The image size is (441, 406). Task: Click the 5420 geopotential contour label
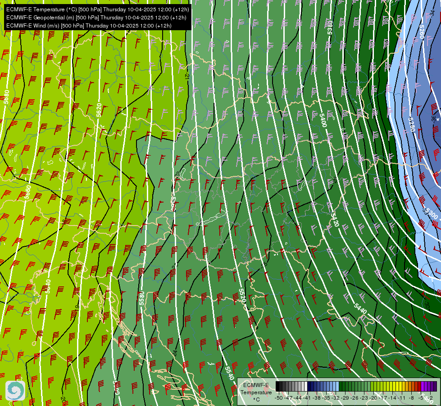pyautogui.click(x=335, y=220)
